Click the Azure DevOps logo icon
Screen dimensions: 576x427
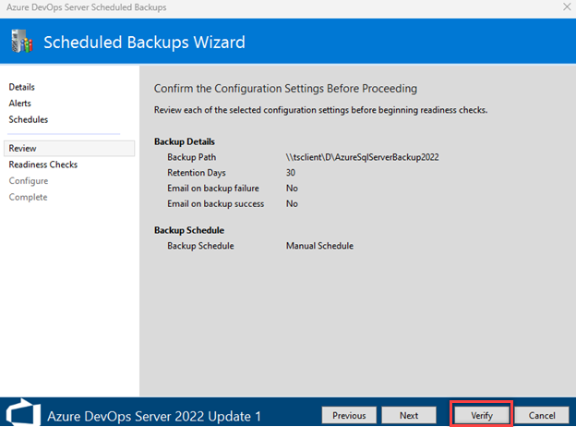point(24,414)
